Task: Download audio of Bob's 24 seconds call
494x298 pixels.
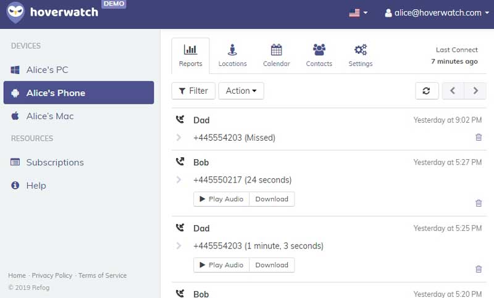Action: point(272,199)
